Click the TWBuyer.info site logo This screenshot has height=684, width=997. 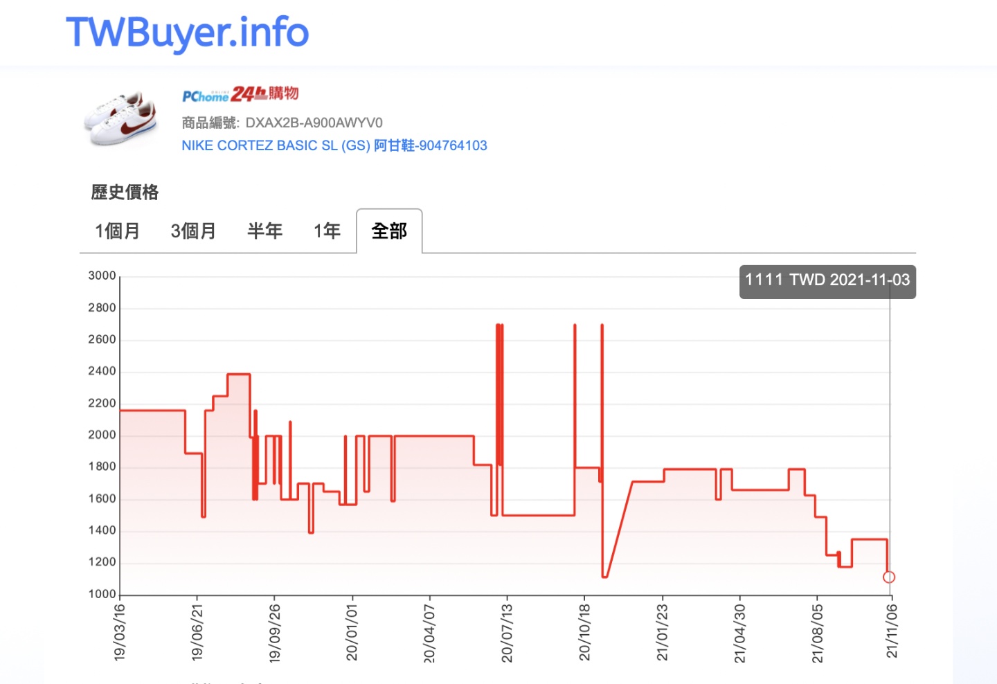pos(187,33)
